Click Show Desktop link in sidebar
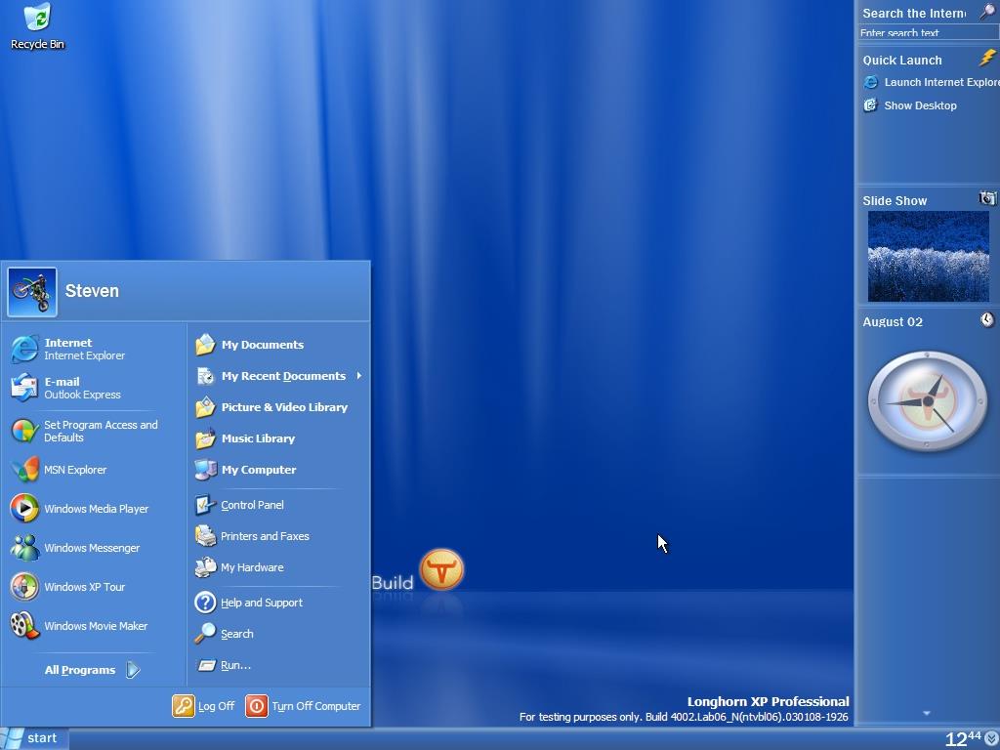The image size is (1000, 750). tap(920, 105)
